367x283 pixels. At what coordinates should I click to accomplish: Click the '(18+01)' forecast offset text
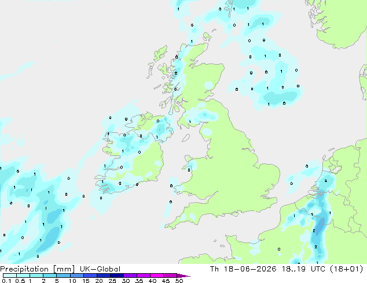coord(347,269)
